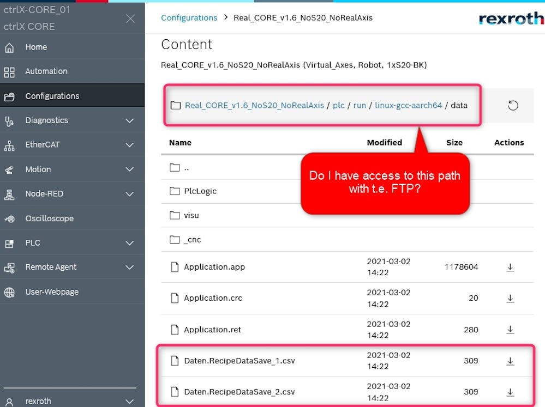Expand the Diagnostics menu chevron

(x=129, y=120)
